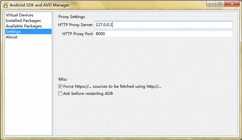Select the highlighted Settings entry
Viewport: 242px width, 140px height.
[29, 32]
